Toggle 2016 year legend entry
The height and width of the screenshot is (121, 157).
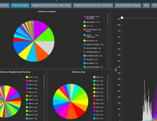point(98,100)
